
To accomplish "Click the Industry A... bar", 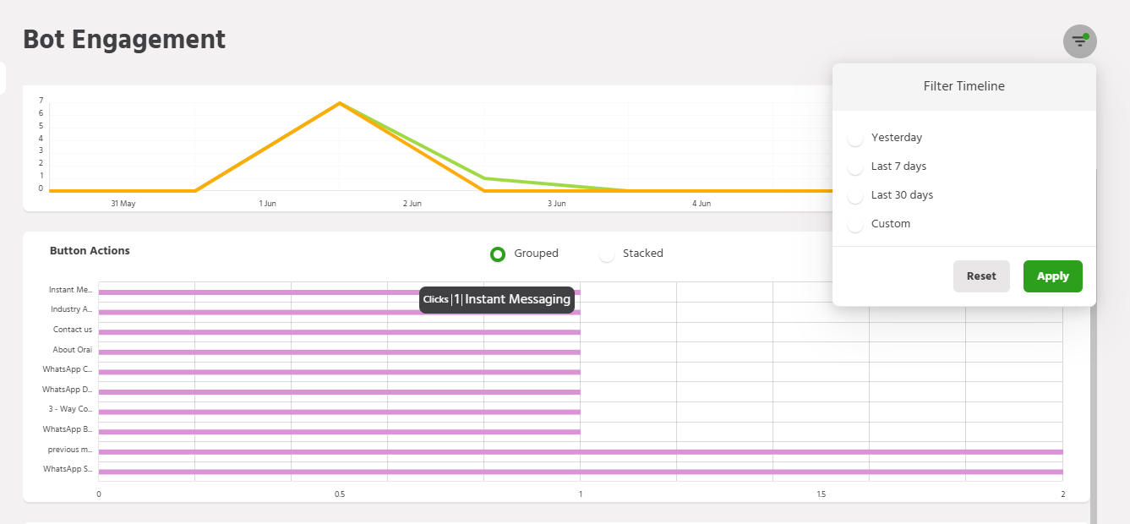I will (338, 312).
